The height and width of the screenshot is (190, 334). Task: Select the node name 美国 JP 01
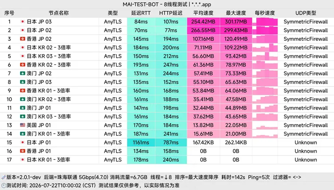(x=39, y=125)
